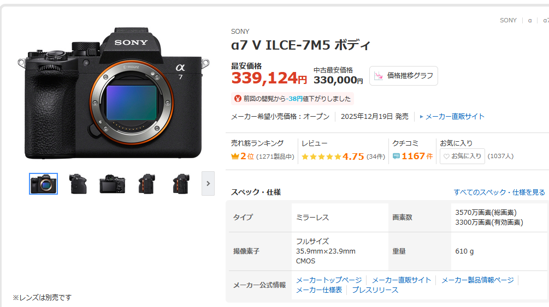
Task: Click the price graph chart icon
Action: [379, 76]
